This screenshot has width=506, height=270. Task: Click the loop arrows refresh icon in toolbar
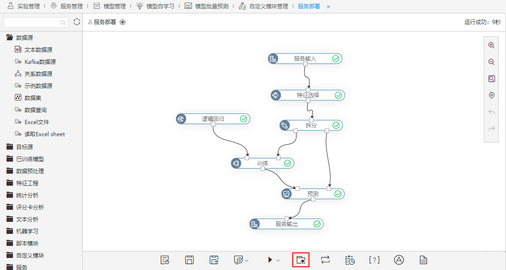(325, 260)
